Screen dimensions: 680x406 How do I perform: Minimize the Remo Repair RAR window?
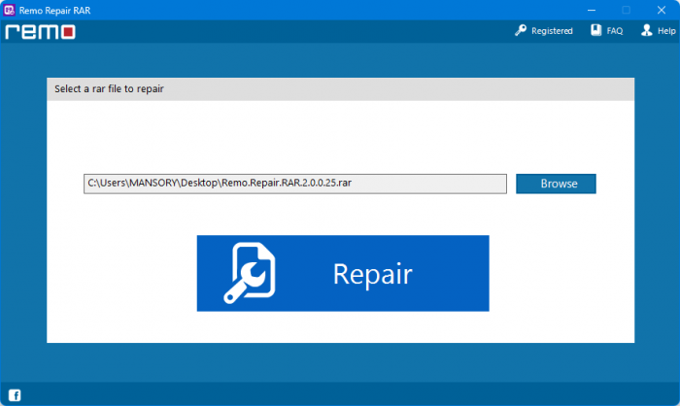pyautogui.click(x=591, y=10)
